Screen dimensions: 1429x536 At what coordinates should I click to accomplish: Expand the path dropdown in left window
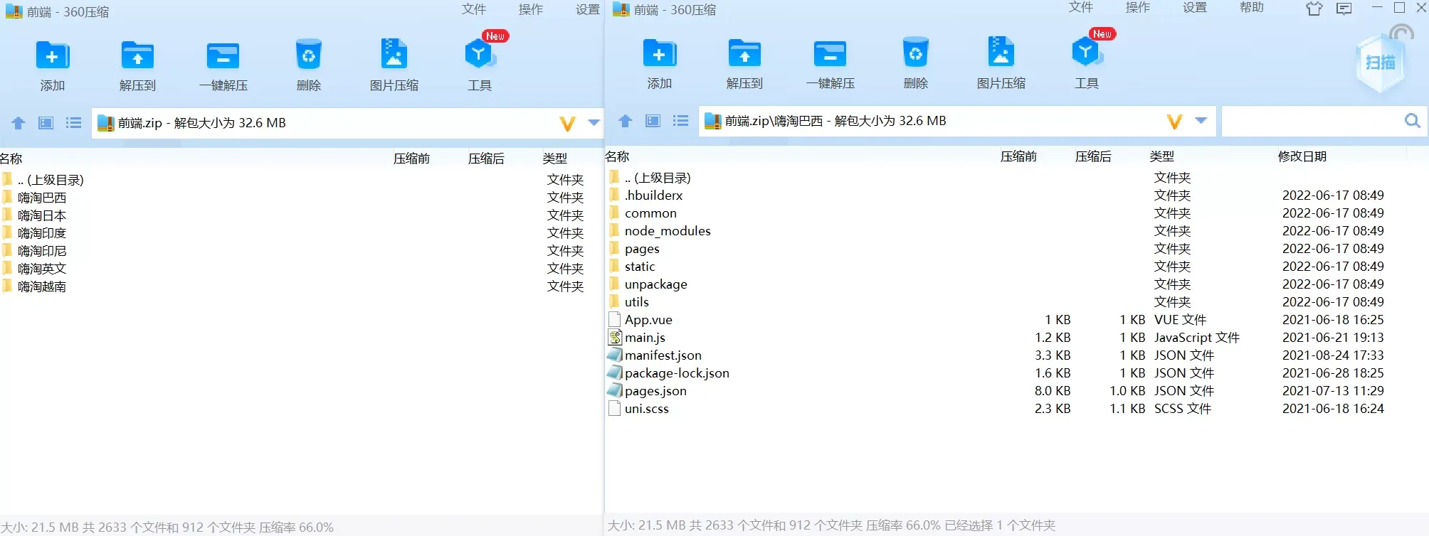click(594, 123)
